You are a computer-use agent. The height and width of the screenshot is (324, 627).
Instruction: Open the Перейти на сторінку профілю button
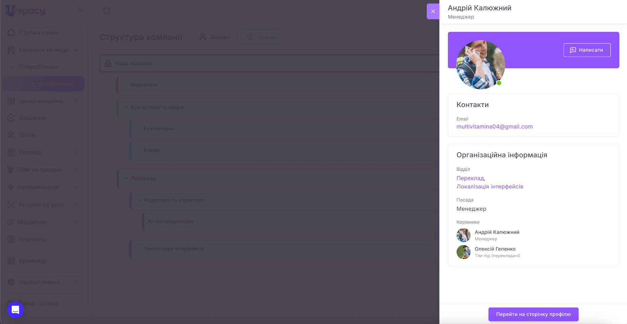(x=533, y=314)
